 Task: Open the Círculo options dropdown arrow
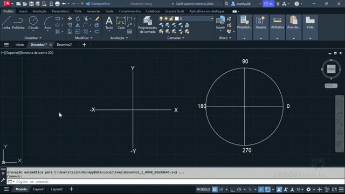click(33, 31)
